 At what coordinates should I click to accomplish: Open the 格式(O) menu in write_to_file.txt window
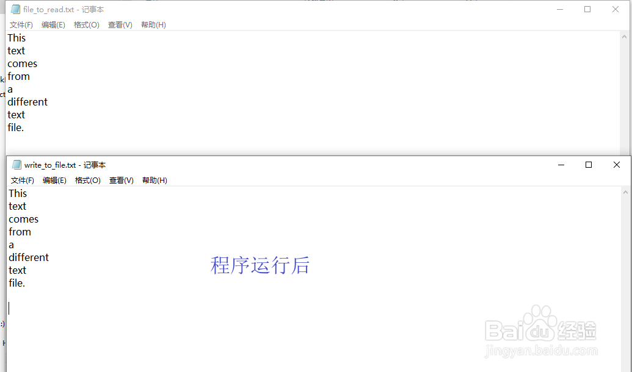click(87, 180)
